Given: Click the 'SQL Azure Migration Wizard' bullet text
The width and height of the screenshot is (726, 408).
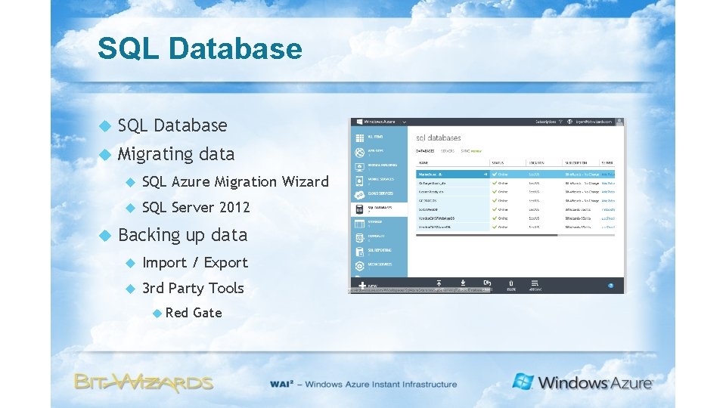Looking at the screenshot, I should tap(235, 182).
